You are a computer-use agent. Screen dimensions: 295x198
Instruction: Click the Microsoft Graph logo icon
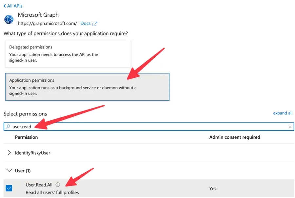pyautogui.click(x=9, y=19)
